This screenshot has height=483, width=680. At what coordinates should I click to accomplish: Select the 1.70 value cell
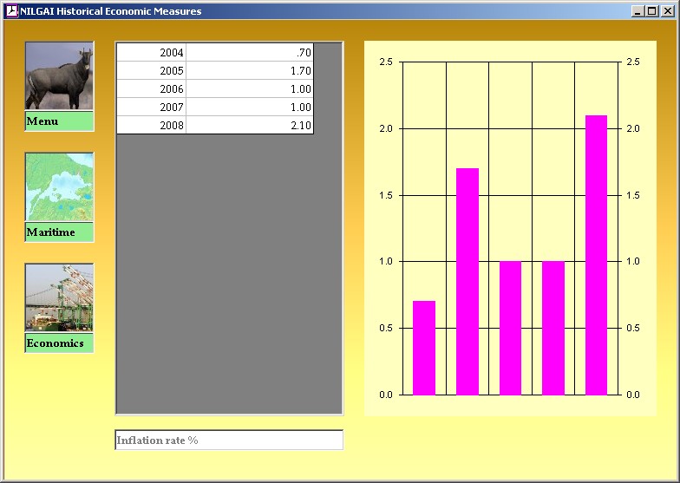tap(250, 71)
